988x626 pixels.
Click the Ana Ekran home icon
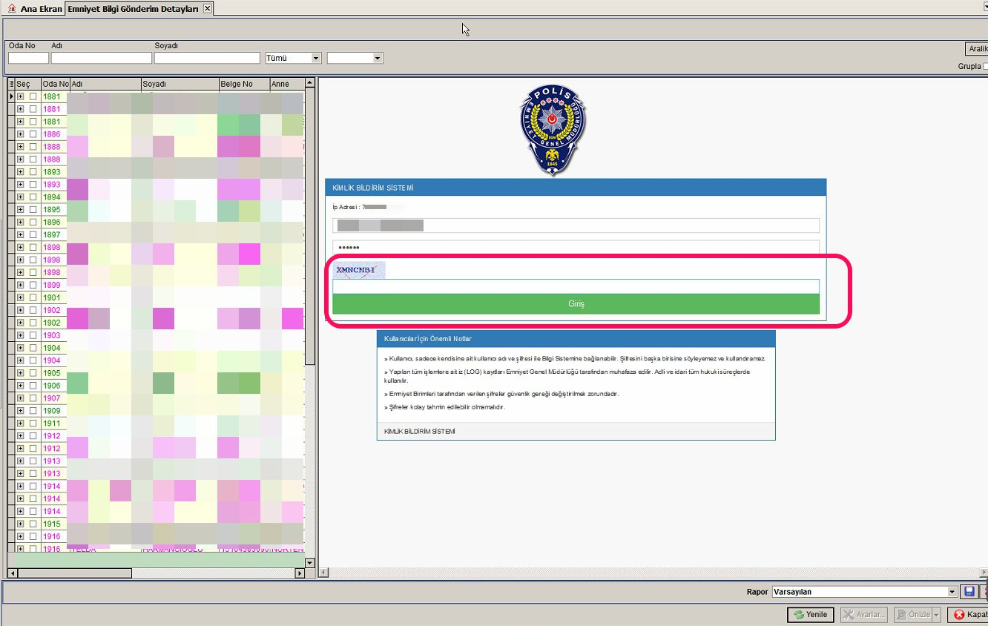(11, 8)
